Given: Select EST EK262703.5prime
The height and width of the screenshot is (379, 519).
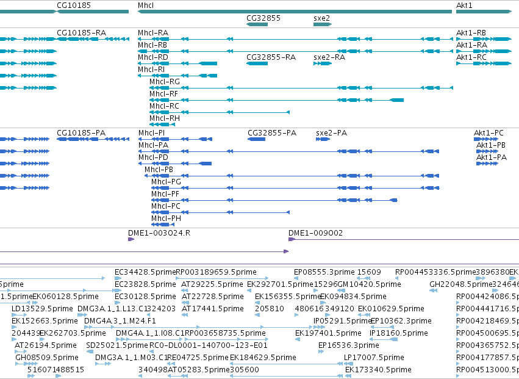Looking at the screenshot, I should coord(42,339).
